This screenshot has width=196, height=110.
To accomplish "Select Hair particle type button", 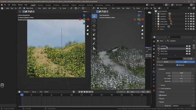I will tap(185, 62).
